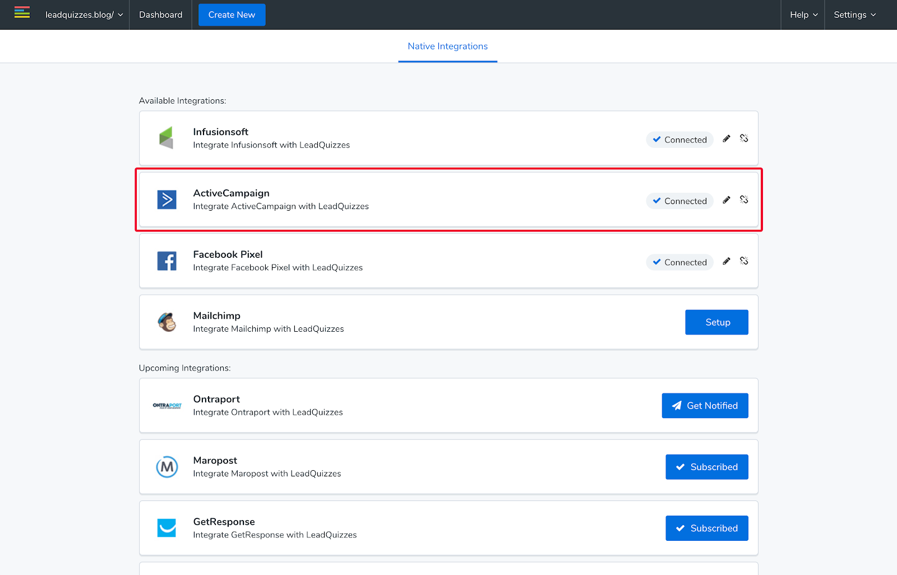Click the Ontraport integration title

coord(216,399)
